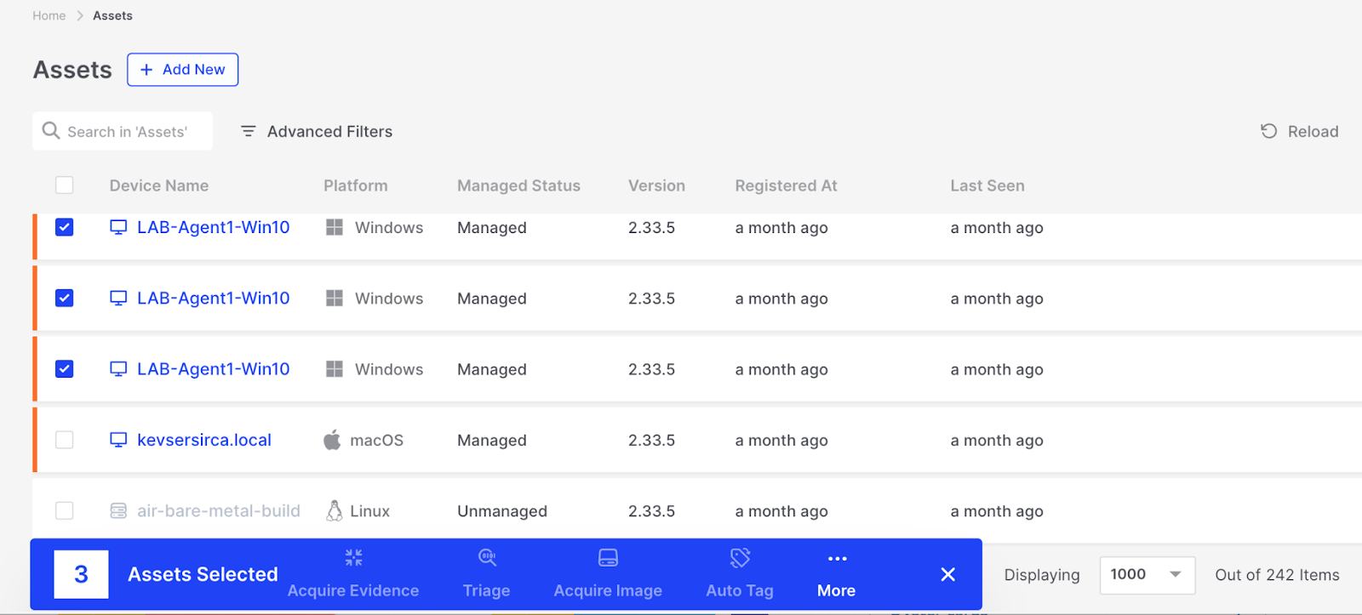The height and width of the screenshot is (615, 1362).
Task: Open the Displaying 1000 items dropdown
Action: tap(1147, 575)
